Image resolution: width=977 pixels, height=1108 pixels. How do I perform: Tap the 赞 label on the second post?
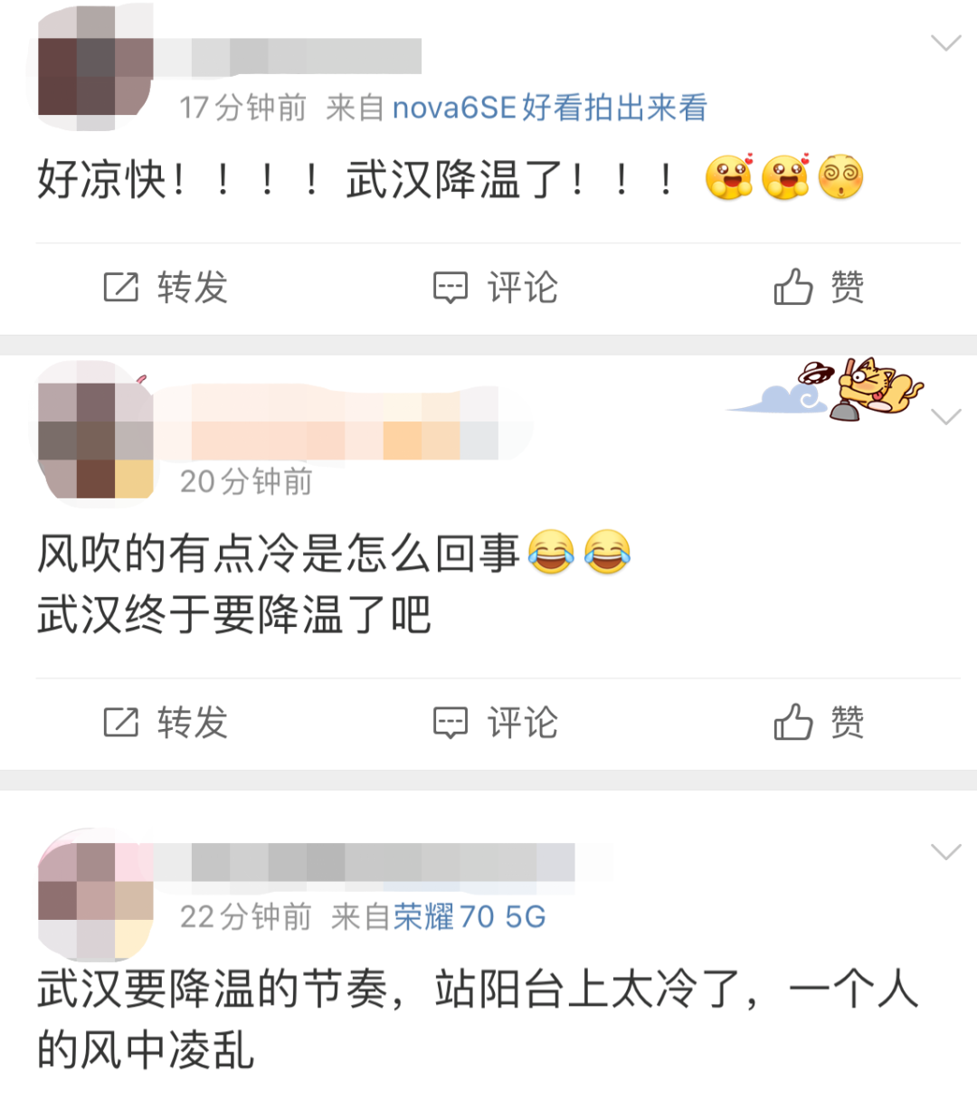(848, 722)
